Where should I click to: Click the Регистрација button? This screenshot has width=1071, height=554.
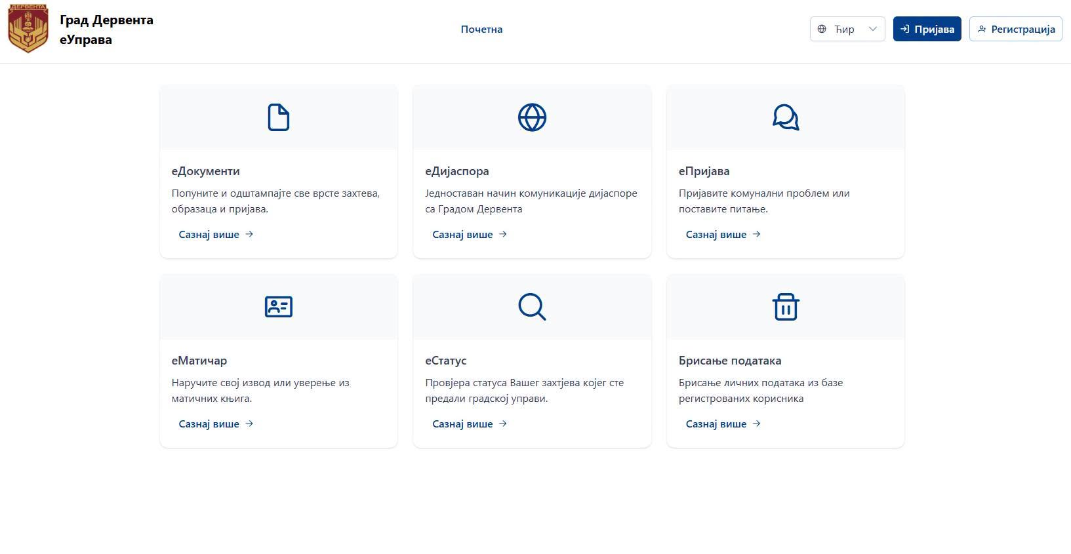coord(1016,29)
